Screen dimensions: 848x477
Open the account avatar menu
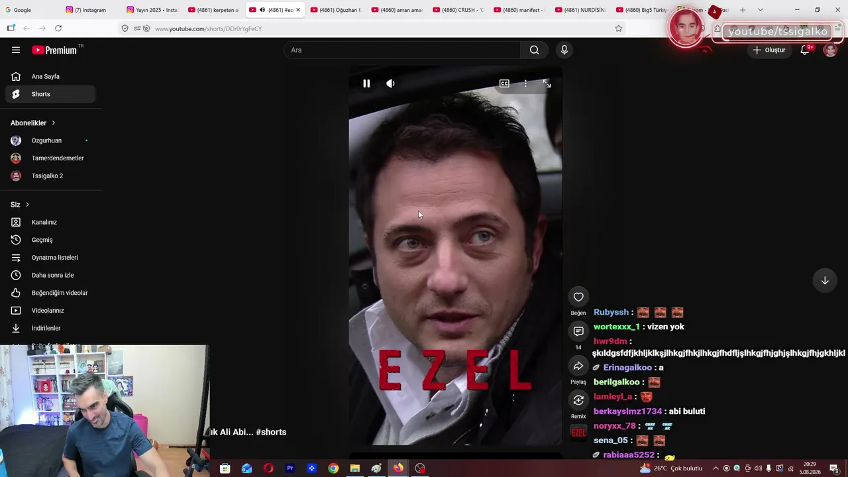(x=830, y=50)
